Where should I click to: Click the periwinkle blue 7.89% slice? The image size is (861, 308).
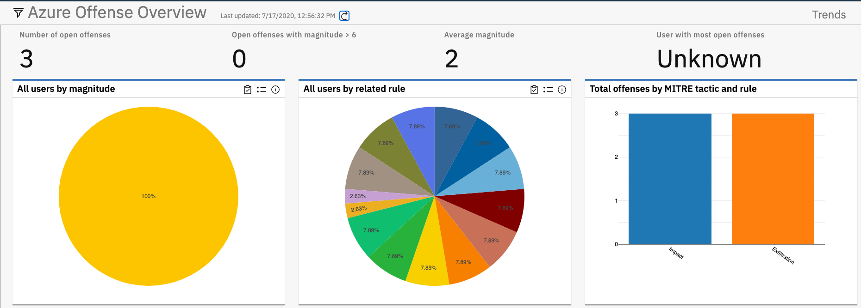[419, 134]
